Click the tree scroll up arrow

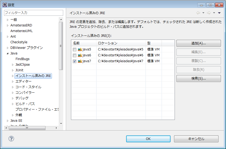[61, 19]
